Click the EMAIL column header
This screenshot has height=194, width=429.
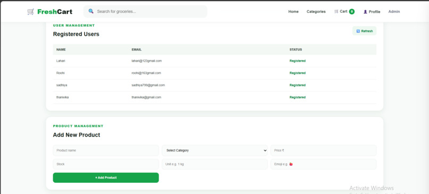pos(137,50)
